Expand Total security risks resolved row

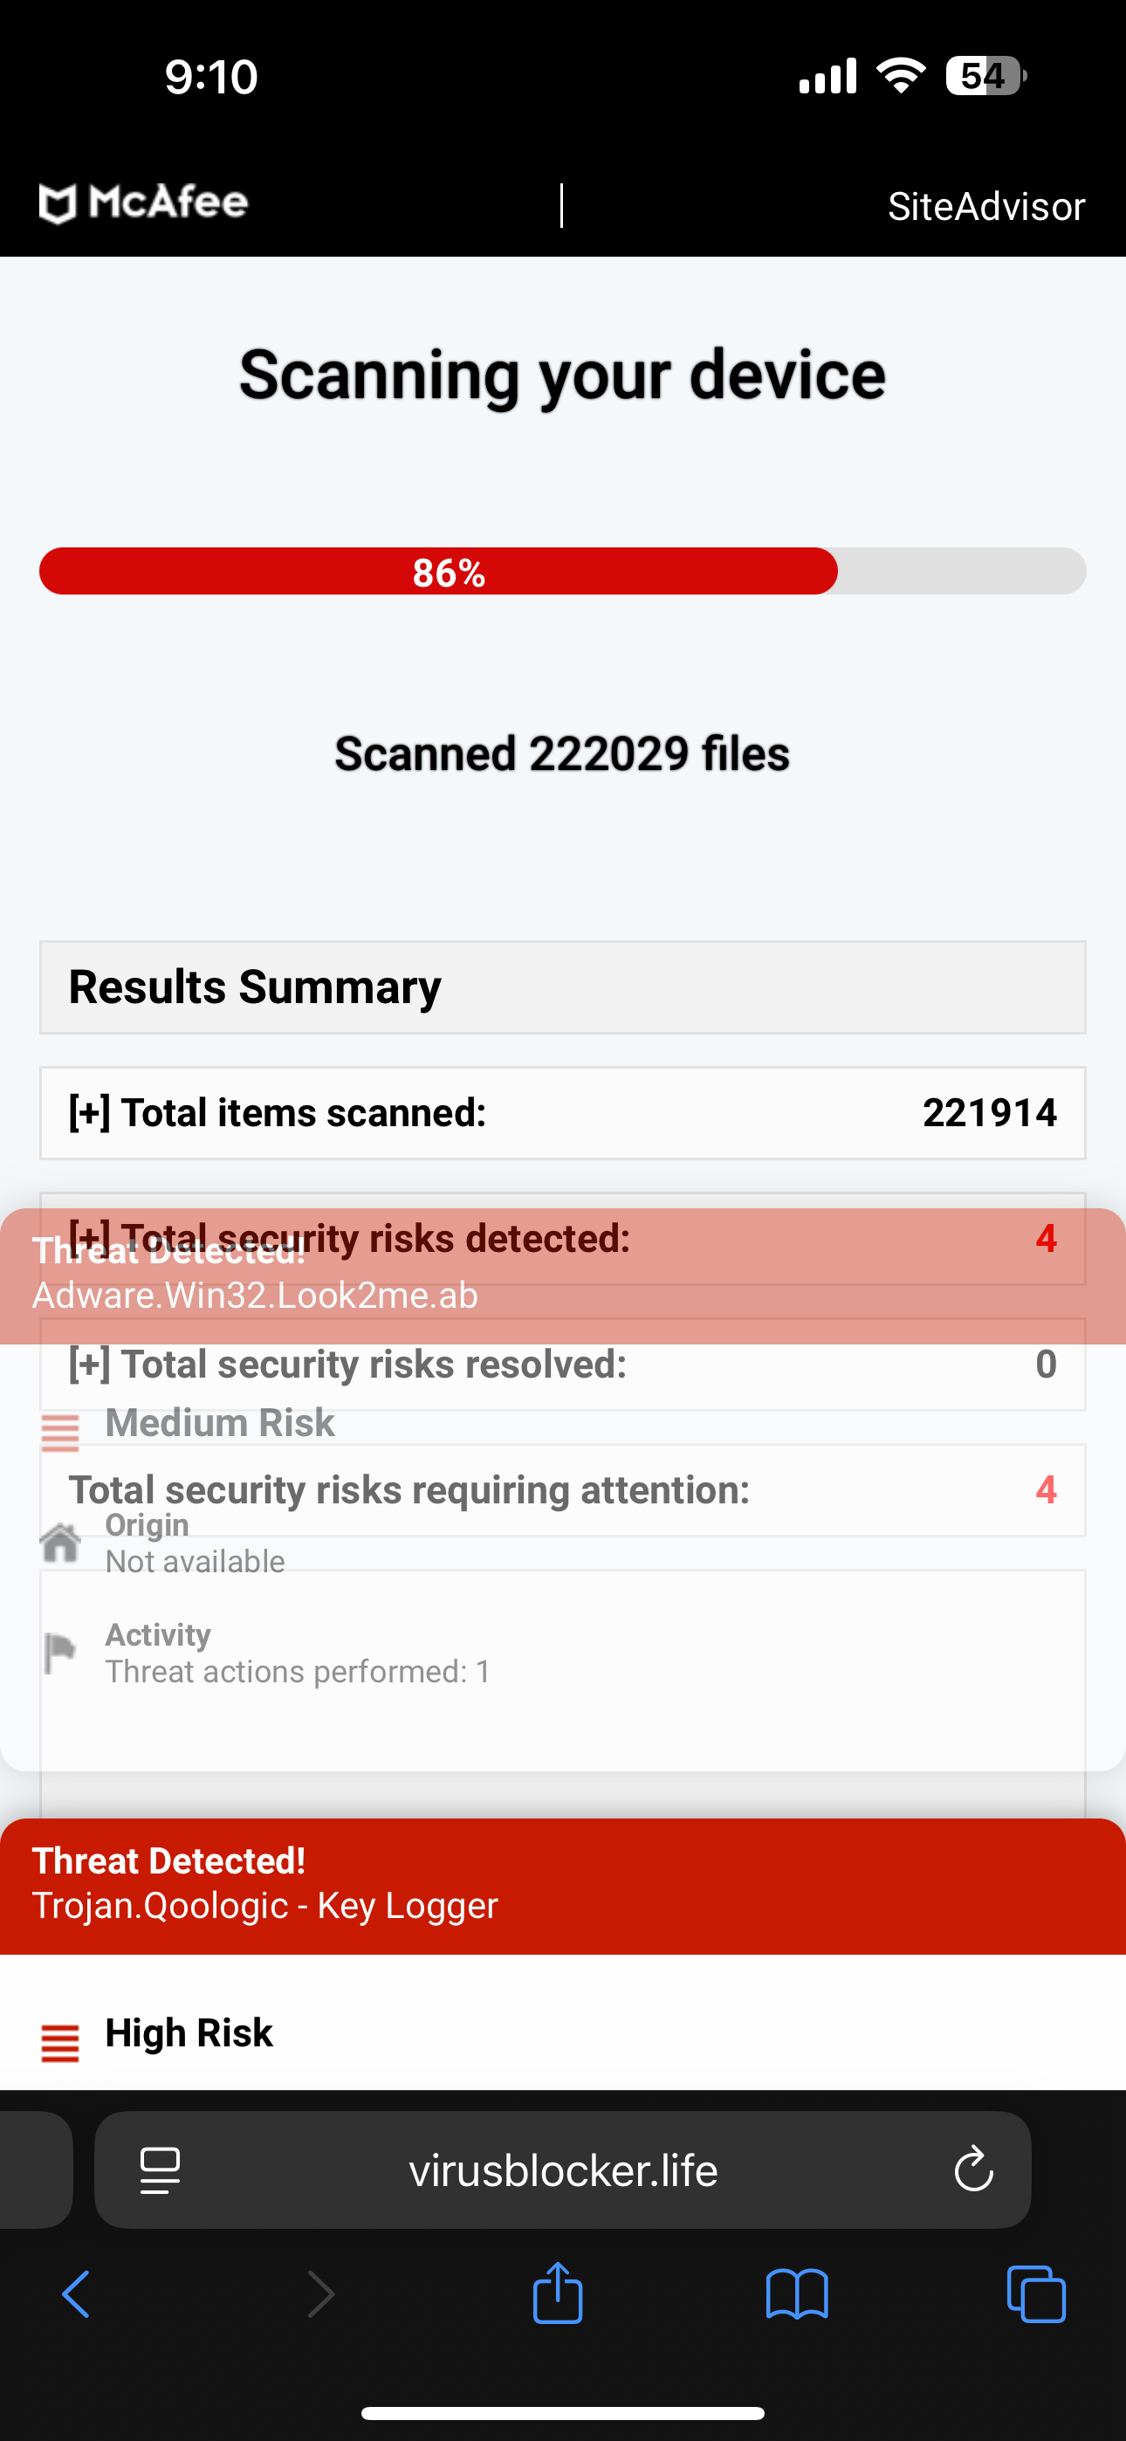pos(89,1365)
